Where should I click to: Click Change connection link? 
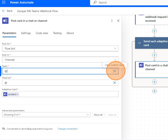pyautogui.click(x=68, y=129)
